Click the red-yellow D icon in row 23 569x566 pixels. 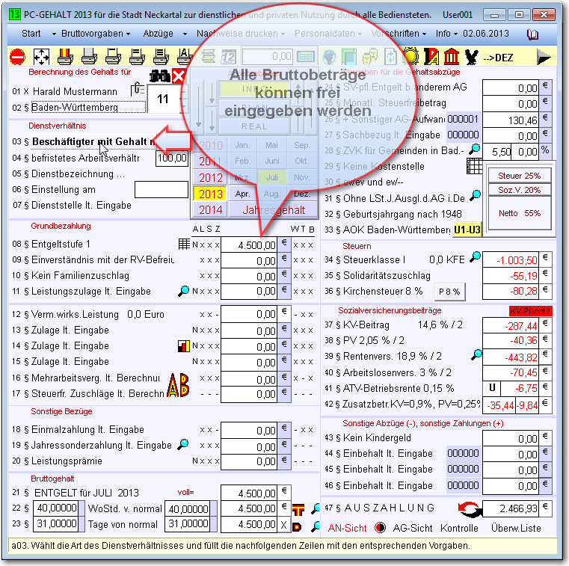click(297, 526)
